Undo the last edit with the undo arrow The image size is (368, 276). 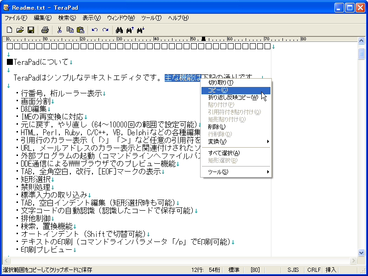(x=95, y=30)
